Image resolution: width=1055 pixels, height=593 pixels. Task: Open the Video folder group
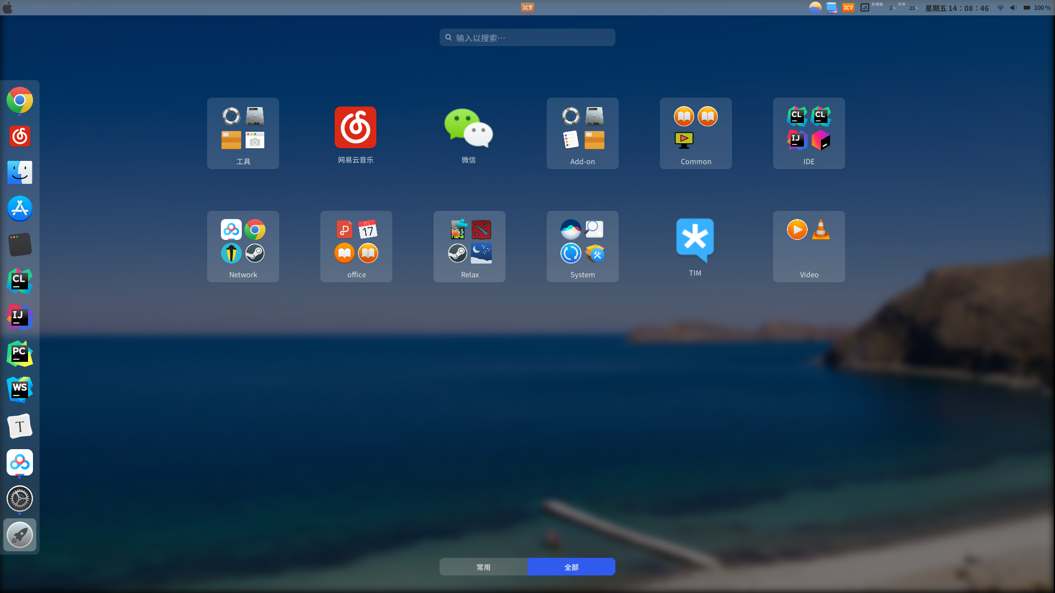click(809, 247)
